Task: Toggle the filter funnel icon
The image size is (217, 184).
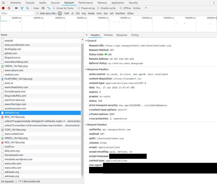Action: (22, 8)
